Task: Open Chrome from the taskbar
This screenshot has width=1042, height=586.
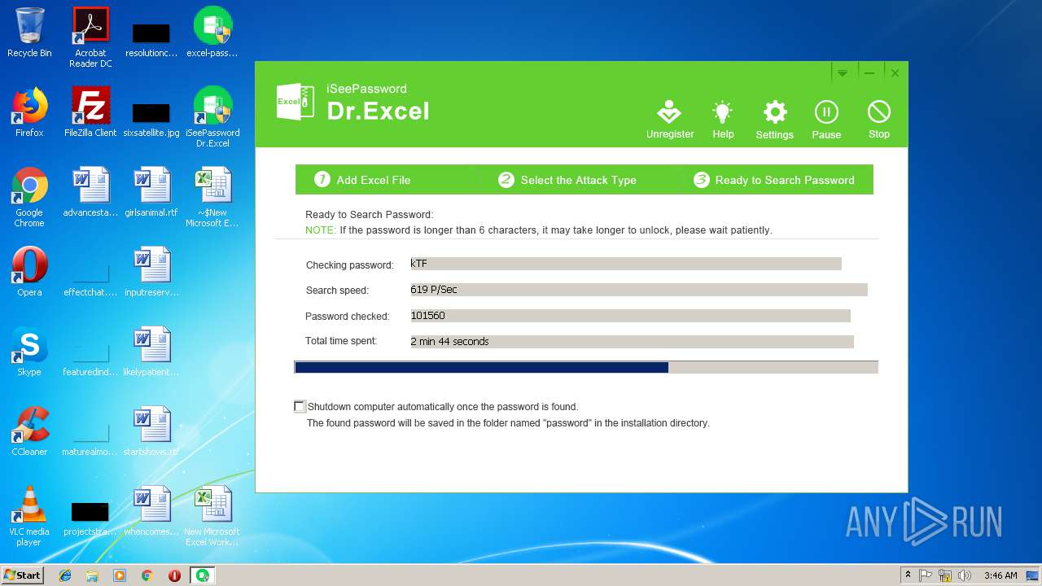Action: point(147,575)
